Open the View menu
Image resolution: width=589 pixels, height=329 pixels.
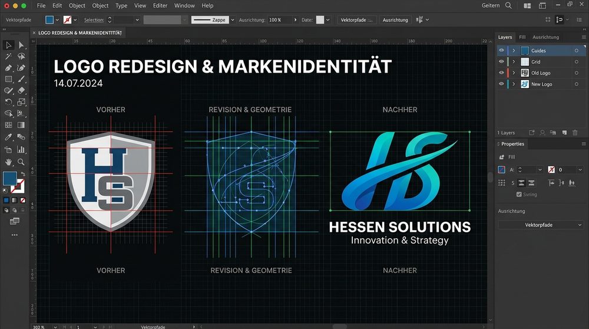(140, 6)
